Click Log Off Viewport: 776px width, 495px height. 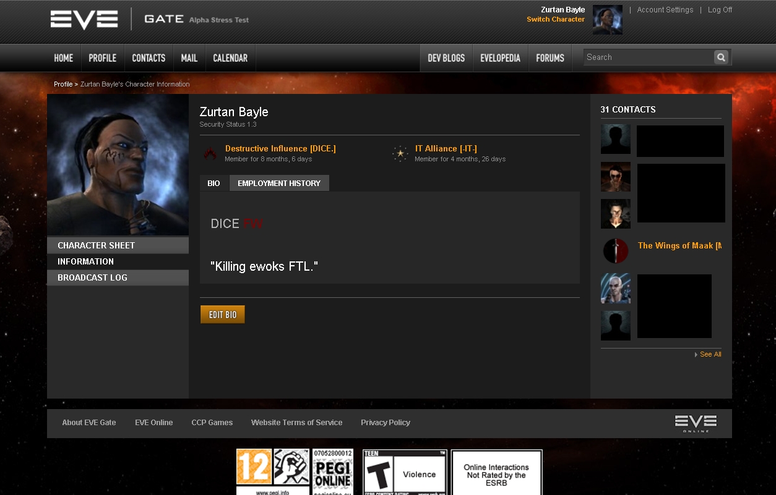tap(720, 10)
